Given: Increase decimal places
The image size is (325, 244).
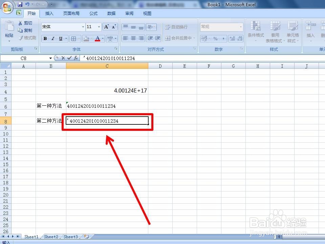Looking at the screenshot, I should click(232, 39).
